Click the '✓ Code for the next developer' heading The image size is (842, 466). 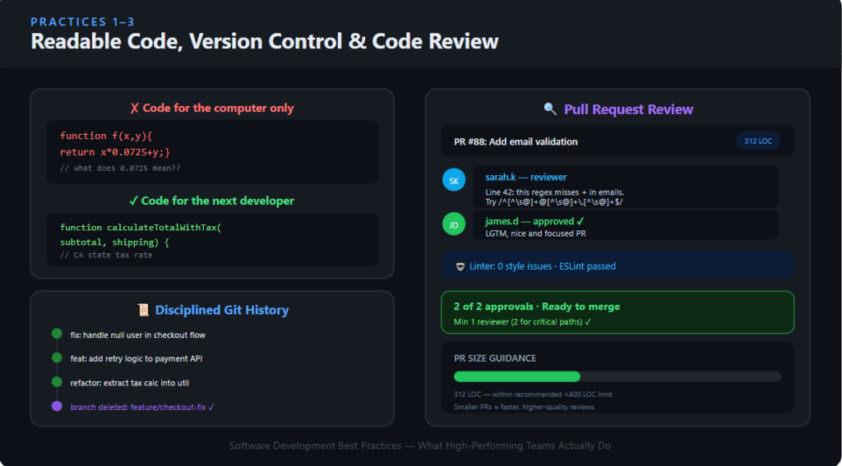[211, 201]
